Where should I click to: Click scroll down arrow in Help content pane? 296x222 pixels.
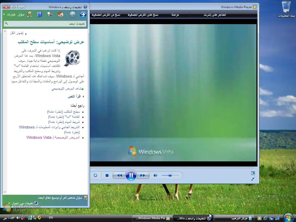coord(5,192)
